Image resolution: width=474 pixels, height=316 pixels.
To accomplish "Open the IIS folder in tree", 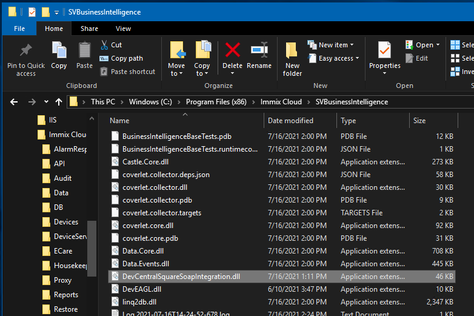I will coord(47,120).
